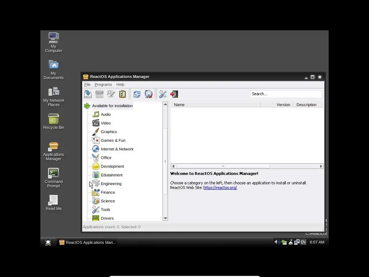Select the 'Edutainment' tree label
This screenshot has height=277, width=369.
112,175
